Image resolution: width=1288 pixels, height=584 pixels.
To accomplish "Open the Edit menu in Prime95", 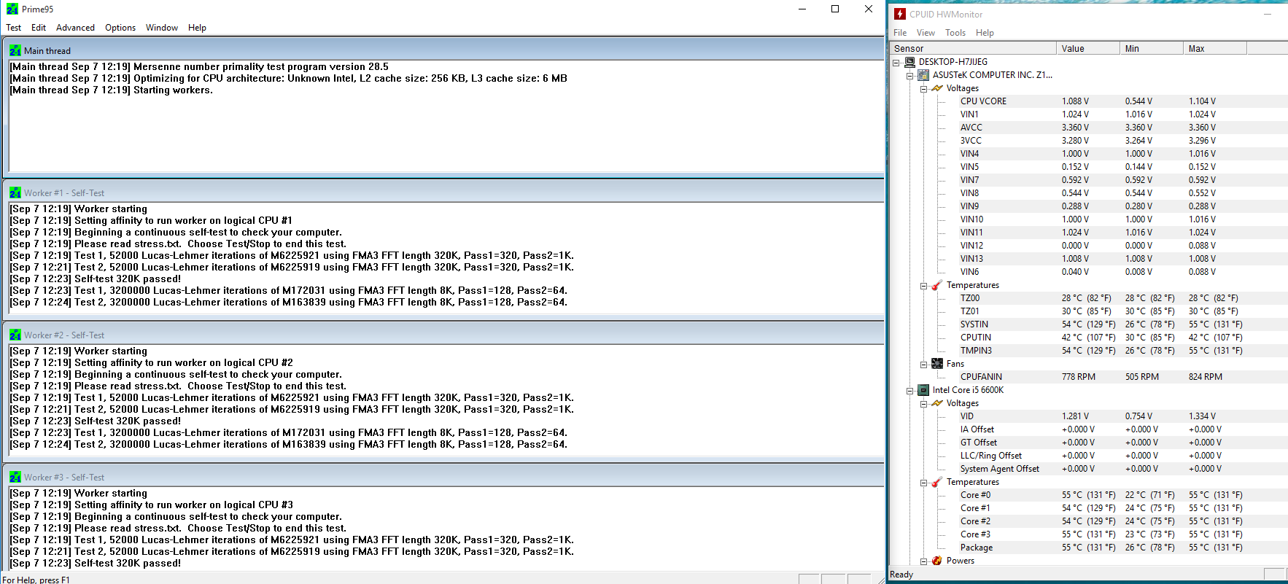I will coord(39,28).
